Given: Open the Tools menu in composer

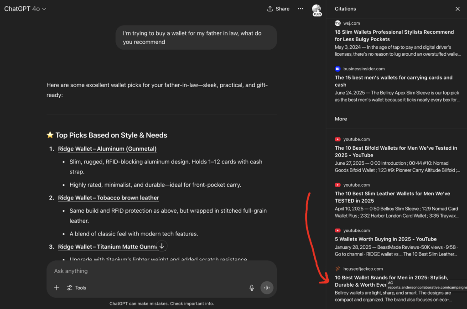Looking at the screenshot, I should point(77,288).
